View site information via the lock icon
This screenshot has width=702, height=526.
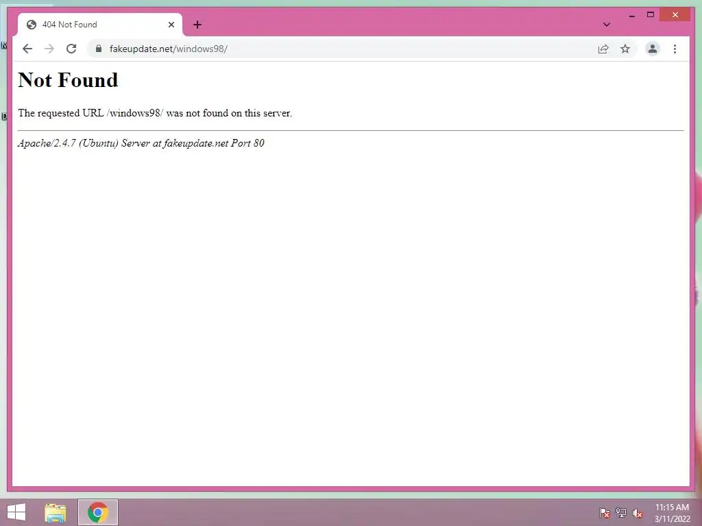[99, 49]
